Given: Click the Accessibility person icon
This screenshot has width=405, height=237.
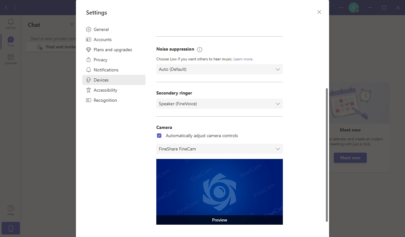Looking at the screenshot, I should click(x=89, y=90).
